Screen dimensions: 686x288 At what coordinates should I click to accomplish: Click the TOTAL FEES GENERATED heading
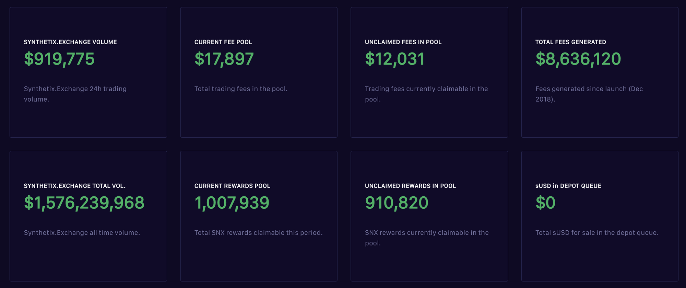pos(571,42)
